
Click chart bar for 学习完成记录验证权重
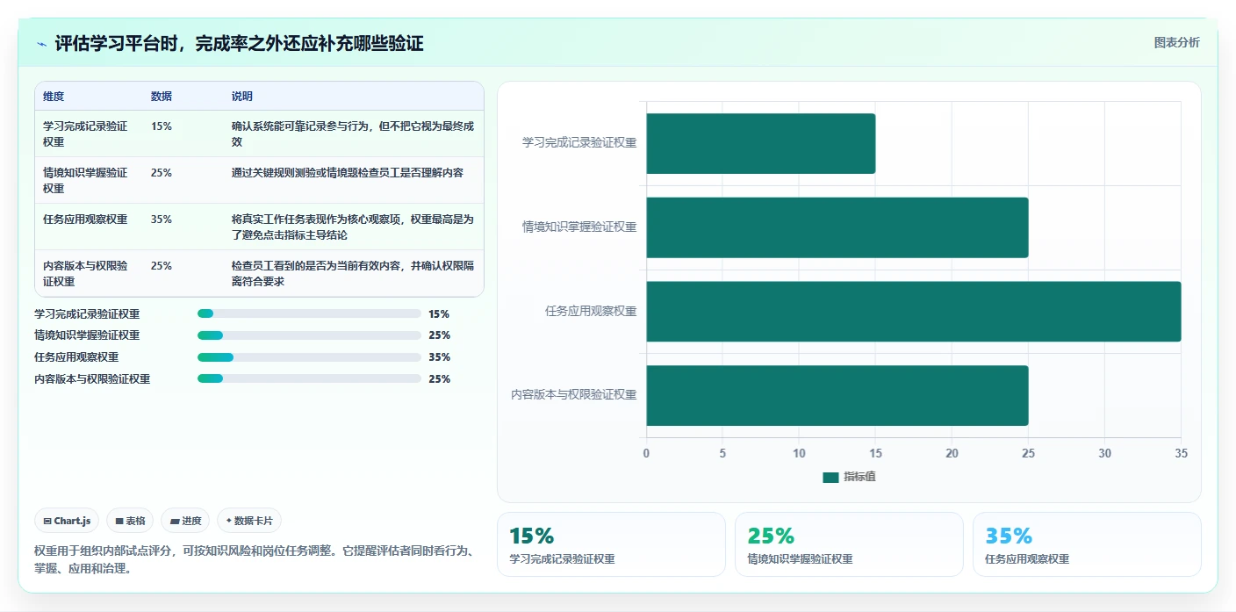[x=761, y=143]
